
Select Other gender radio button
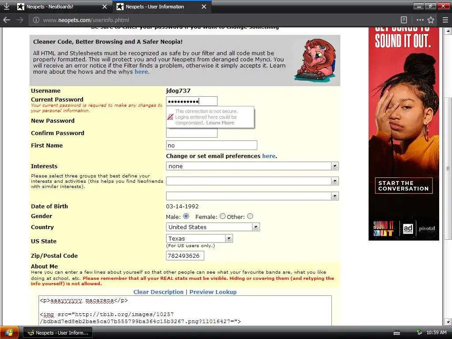coord(250,216)
